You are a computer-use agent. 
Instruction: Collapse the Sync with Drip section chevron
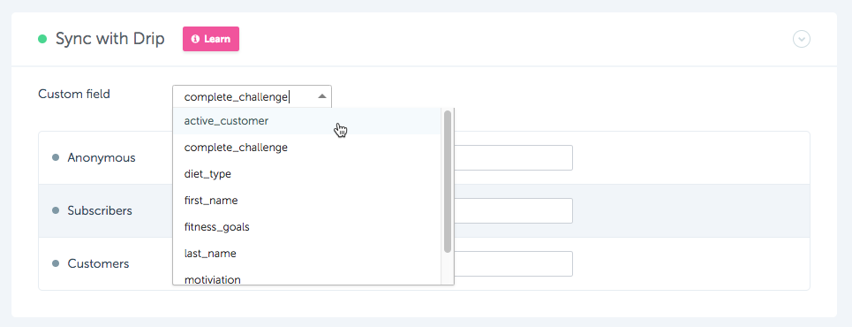(802, 39)
